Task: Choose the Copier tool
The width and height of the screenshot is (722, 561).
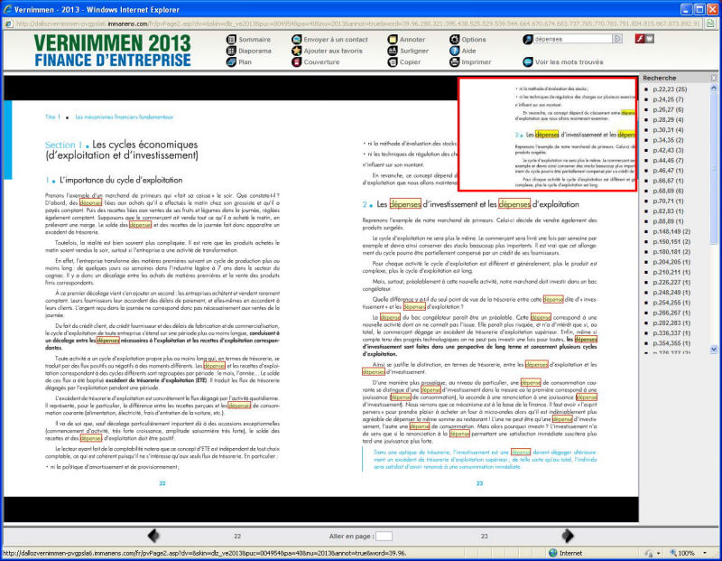Action: point(404,61)
